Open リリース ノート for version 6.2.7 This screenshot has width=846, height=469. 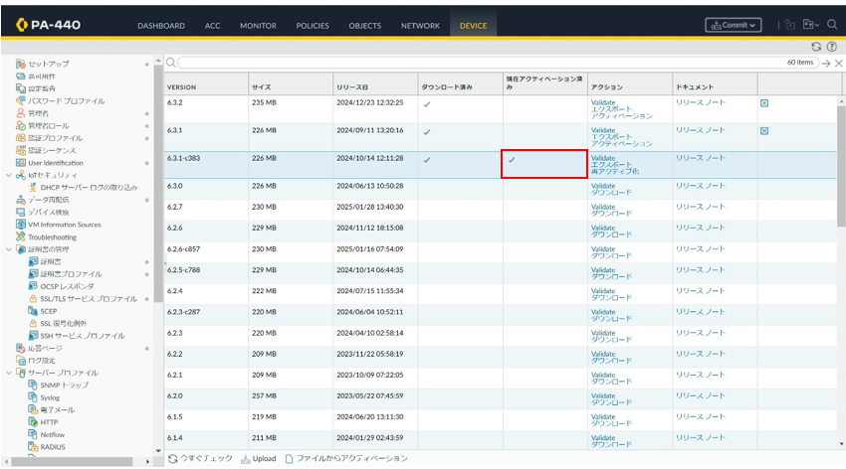pos(701,207)
